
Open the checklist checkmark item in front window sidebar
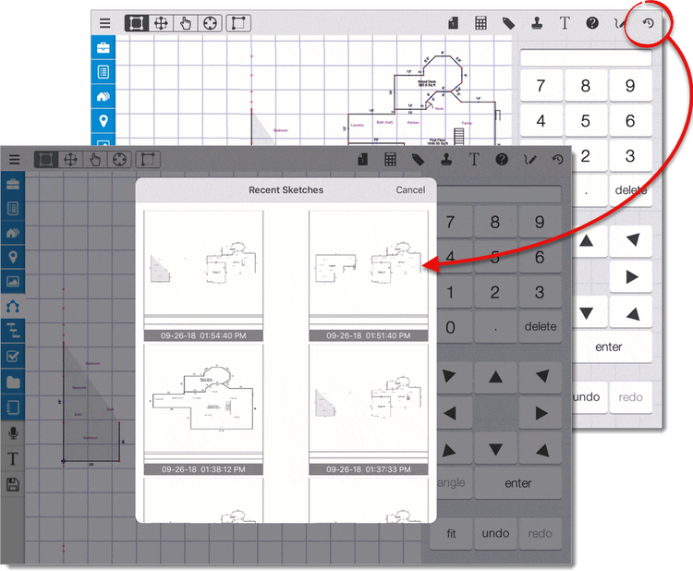(13, 357)
